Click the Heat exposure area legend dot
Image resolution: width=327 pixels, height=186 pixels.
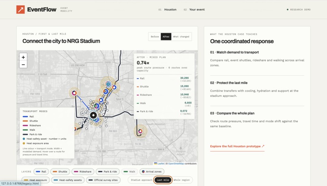point(24,143)
